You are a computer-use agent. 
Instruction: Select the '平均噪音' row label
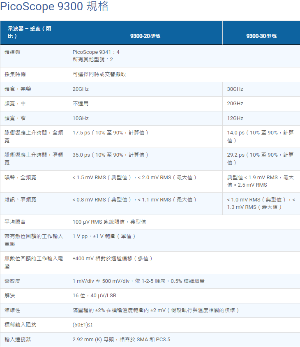pyautogui.click(x=15, y=222)
